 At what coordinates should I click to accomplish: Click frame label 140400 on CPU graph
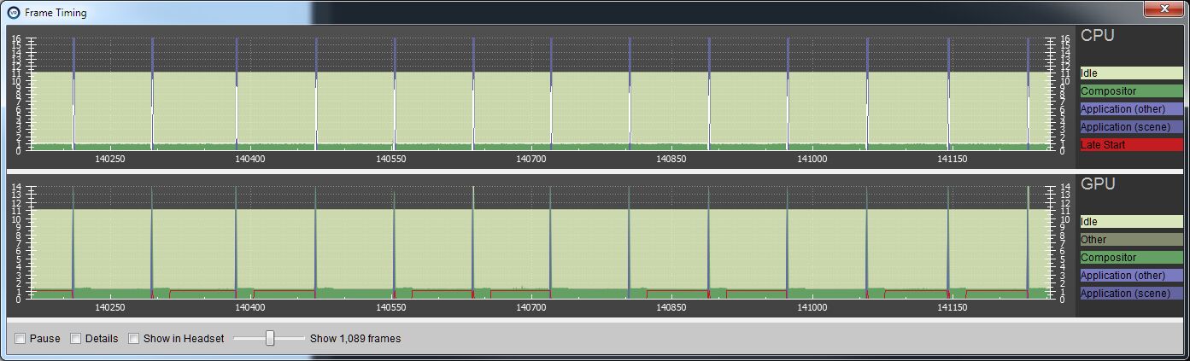(249, 160)
